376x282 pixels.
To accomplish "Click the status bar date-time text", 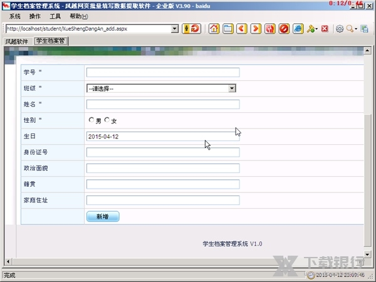I will pyautogui.click(x=340, y=275).
